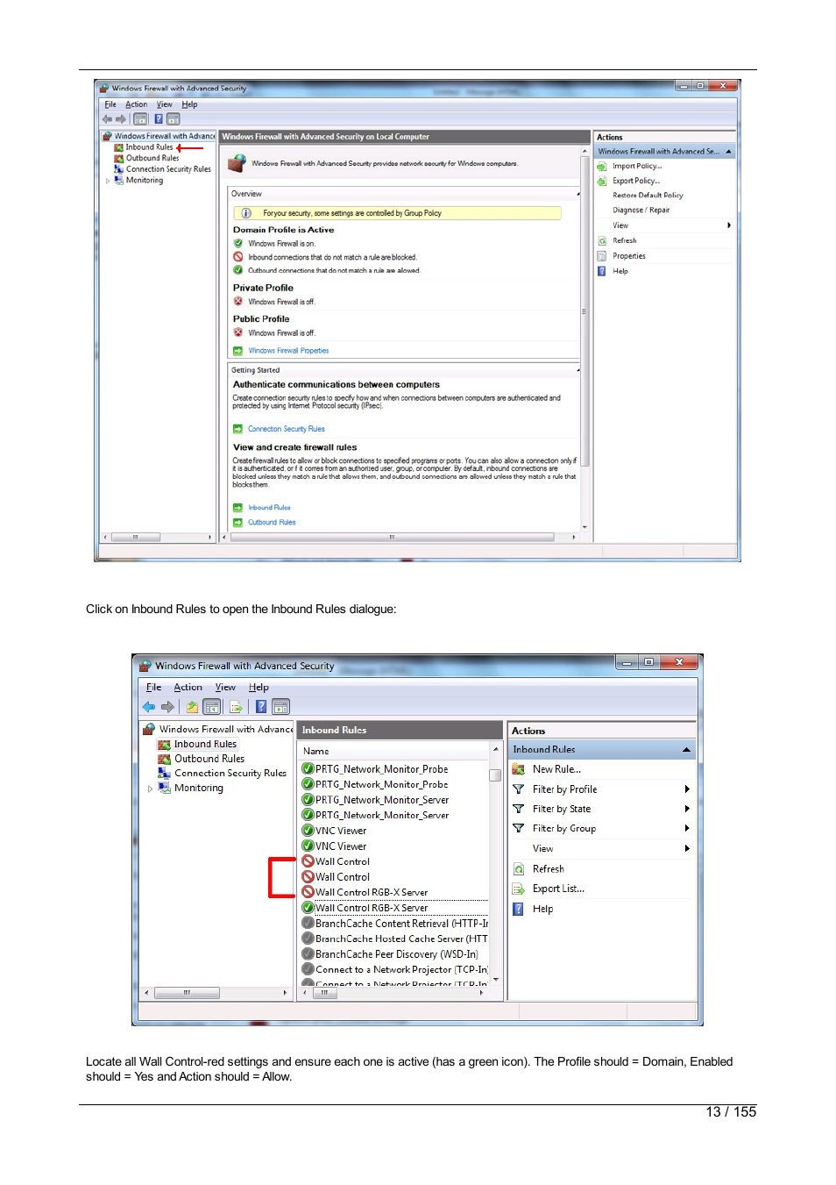Select Inbound Rules in the overview window tree

[x=149, y=147]
